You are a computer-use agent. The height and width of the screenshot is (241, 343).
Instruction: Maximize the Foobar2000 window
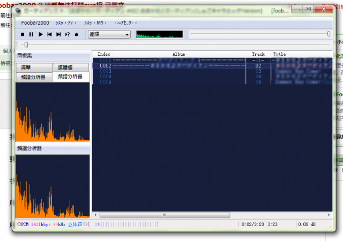pos(308,9)
